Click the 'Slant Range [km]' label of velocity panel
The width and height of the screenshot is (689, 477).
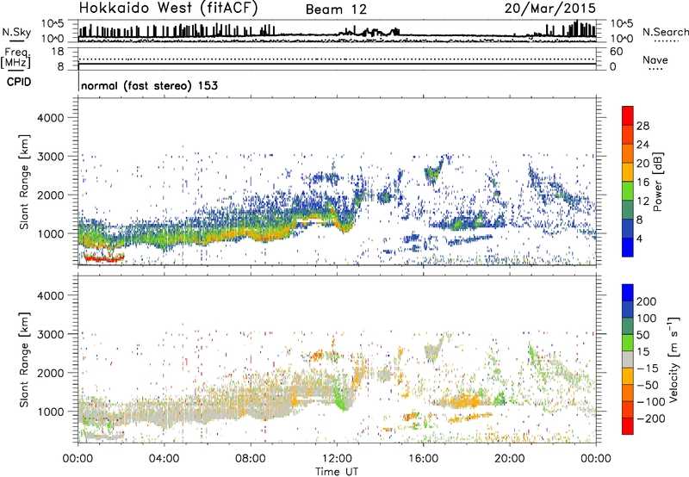24,360
